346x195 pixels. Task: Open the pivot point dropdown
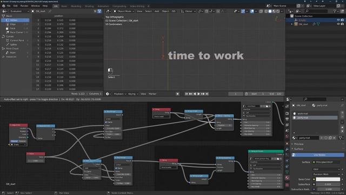click(201, 11)
